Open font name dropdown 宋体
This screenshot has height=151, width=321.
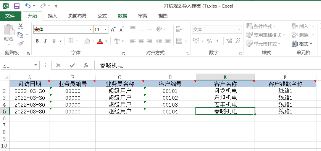(90, 30)
